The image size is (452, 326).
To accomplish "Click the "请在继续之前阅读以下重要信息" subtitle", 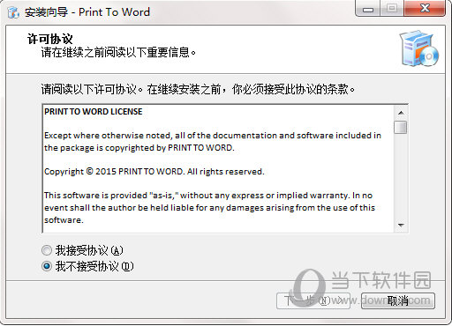I will 118,53.
